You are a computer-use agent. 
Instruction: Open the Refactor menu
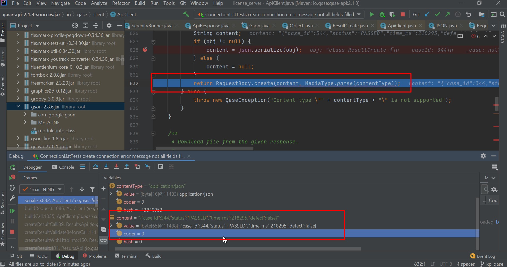click(121, 3)
